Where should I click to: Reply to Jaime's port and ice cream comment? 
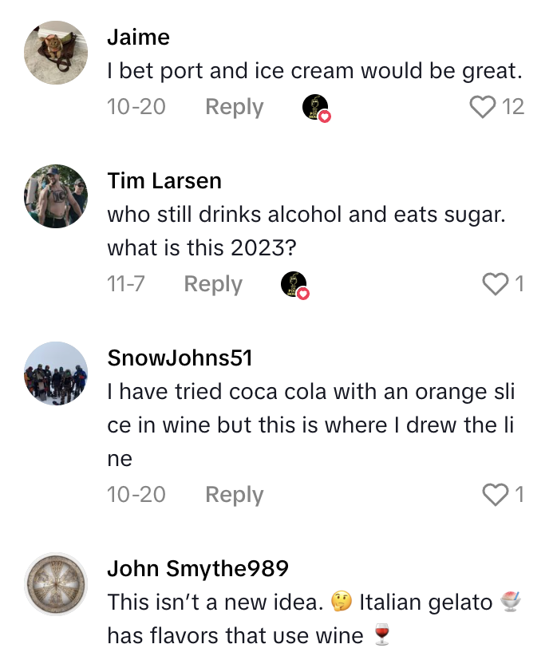pos(234,106)
